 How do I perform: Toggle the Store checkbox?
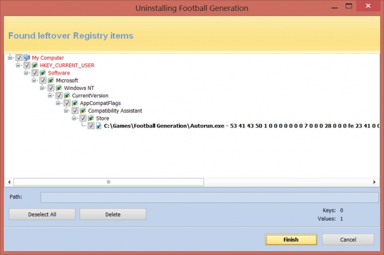click(x=83, y=118)
